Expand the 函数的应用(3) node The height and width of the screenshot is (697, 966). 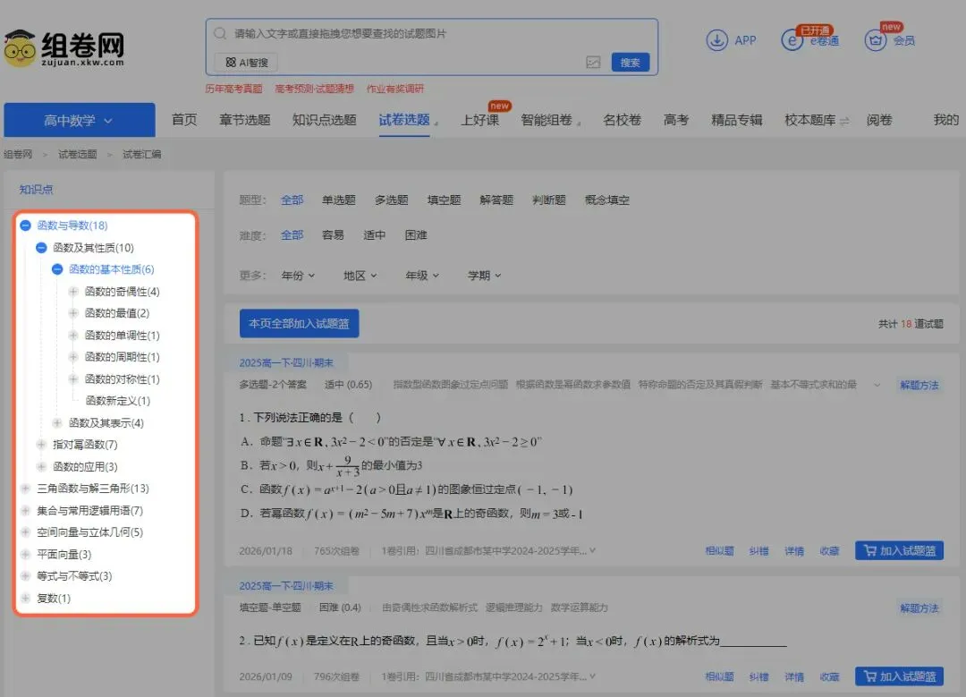(x=41, y=466)
